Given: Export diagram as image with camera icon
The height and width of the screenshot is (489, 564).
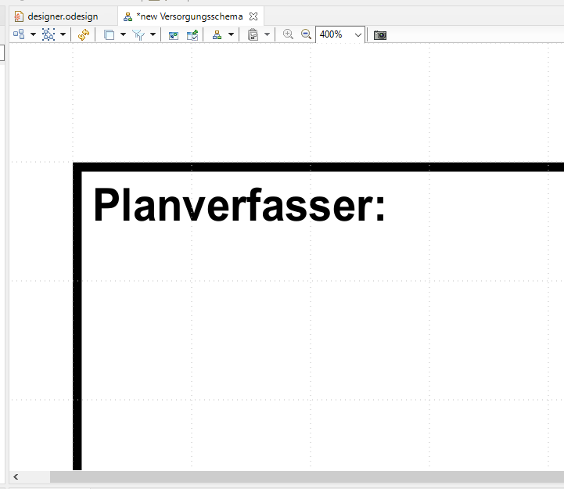Looking at the screenshot, I should click(380, 35).
